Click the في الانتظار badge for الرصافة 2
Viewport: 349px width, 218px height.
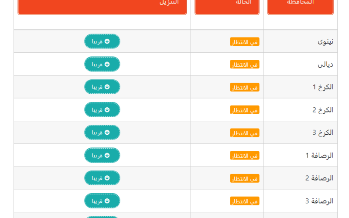click(245, 178)
